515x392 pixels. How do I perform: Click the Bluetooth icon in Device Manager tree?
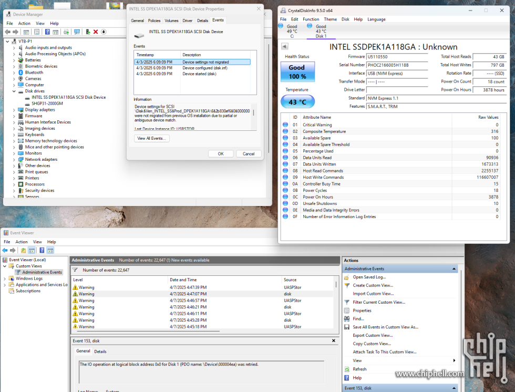click(x=20, y=73)
